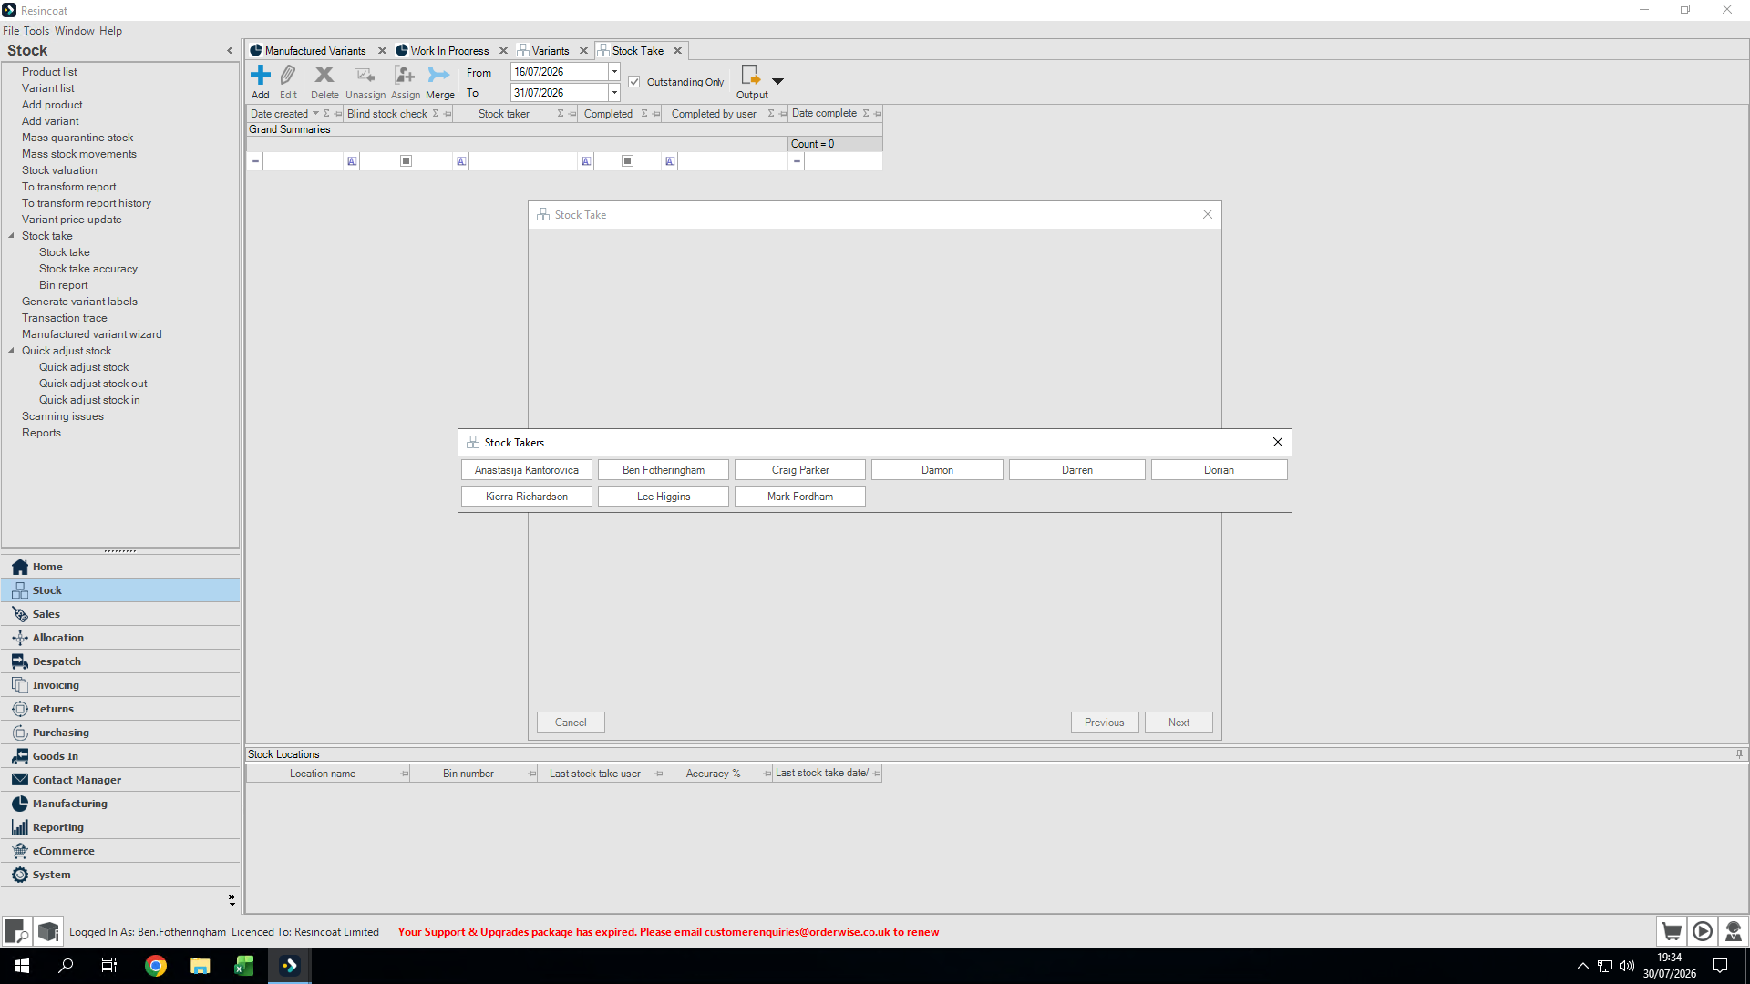Click the From date input field
The width and height of the screenshot is (1750, 984).
(559, 72)
